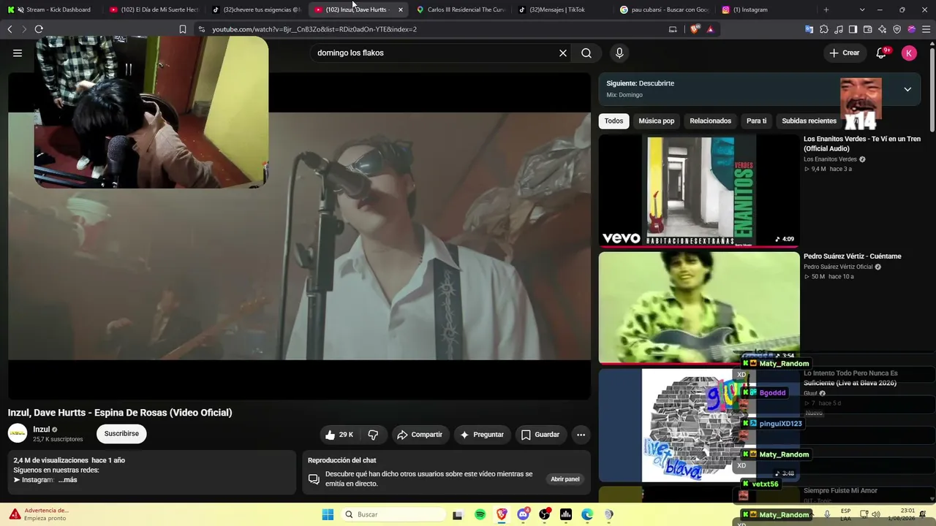Image resolution: width=936 pixels, height=526 pixels.
Task: Open Discord from the taskbar
Action: [524, 514]
